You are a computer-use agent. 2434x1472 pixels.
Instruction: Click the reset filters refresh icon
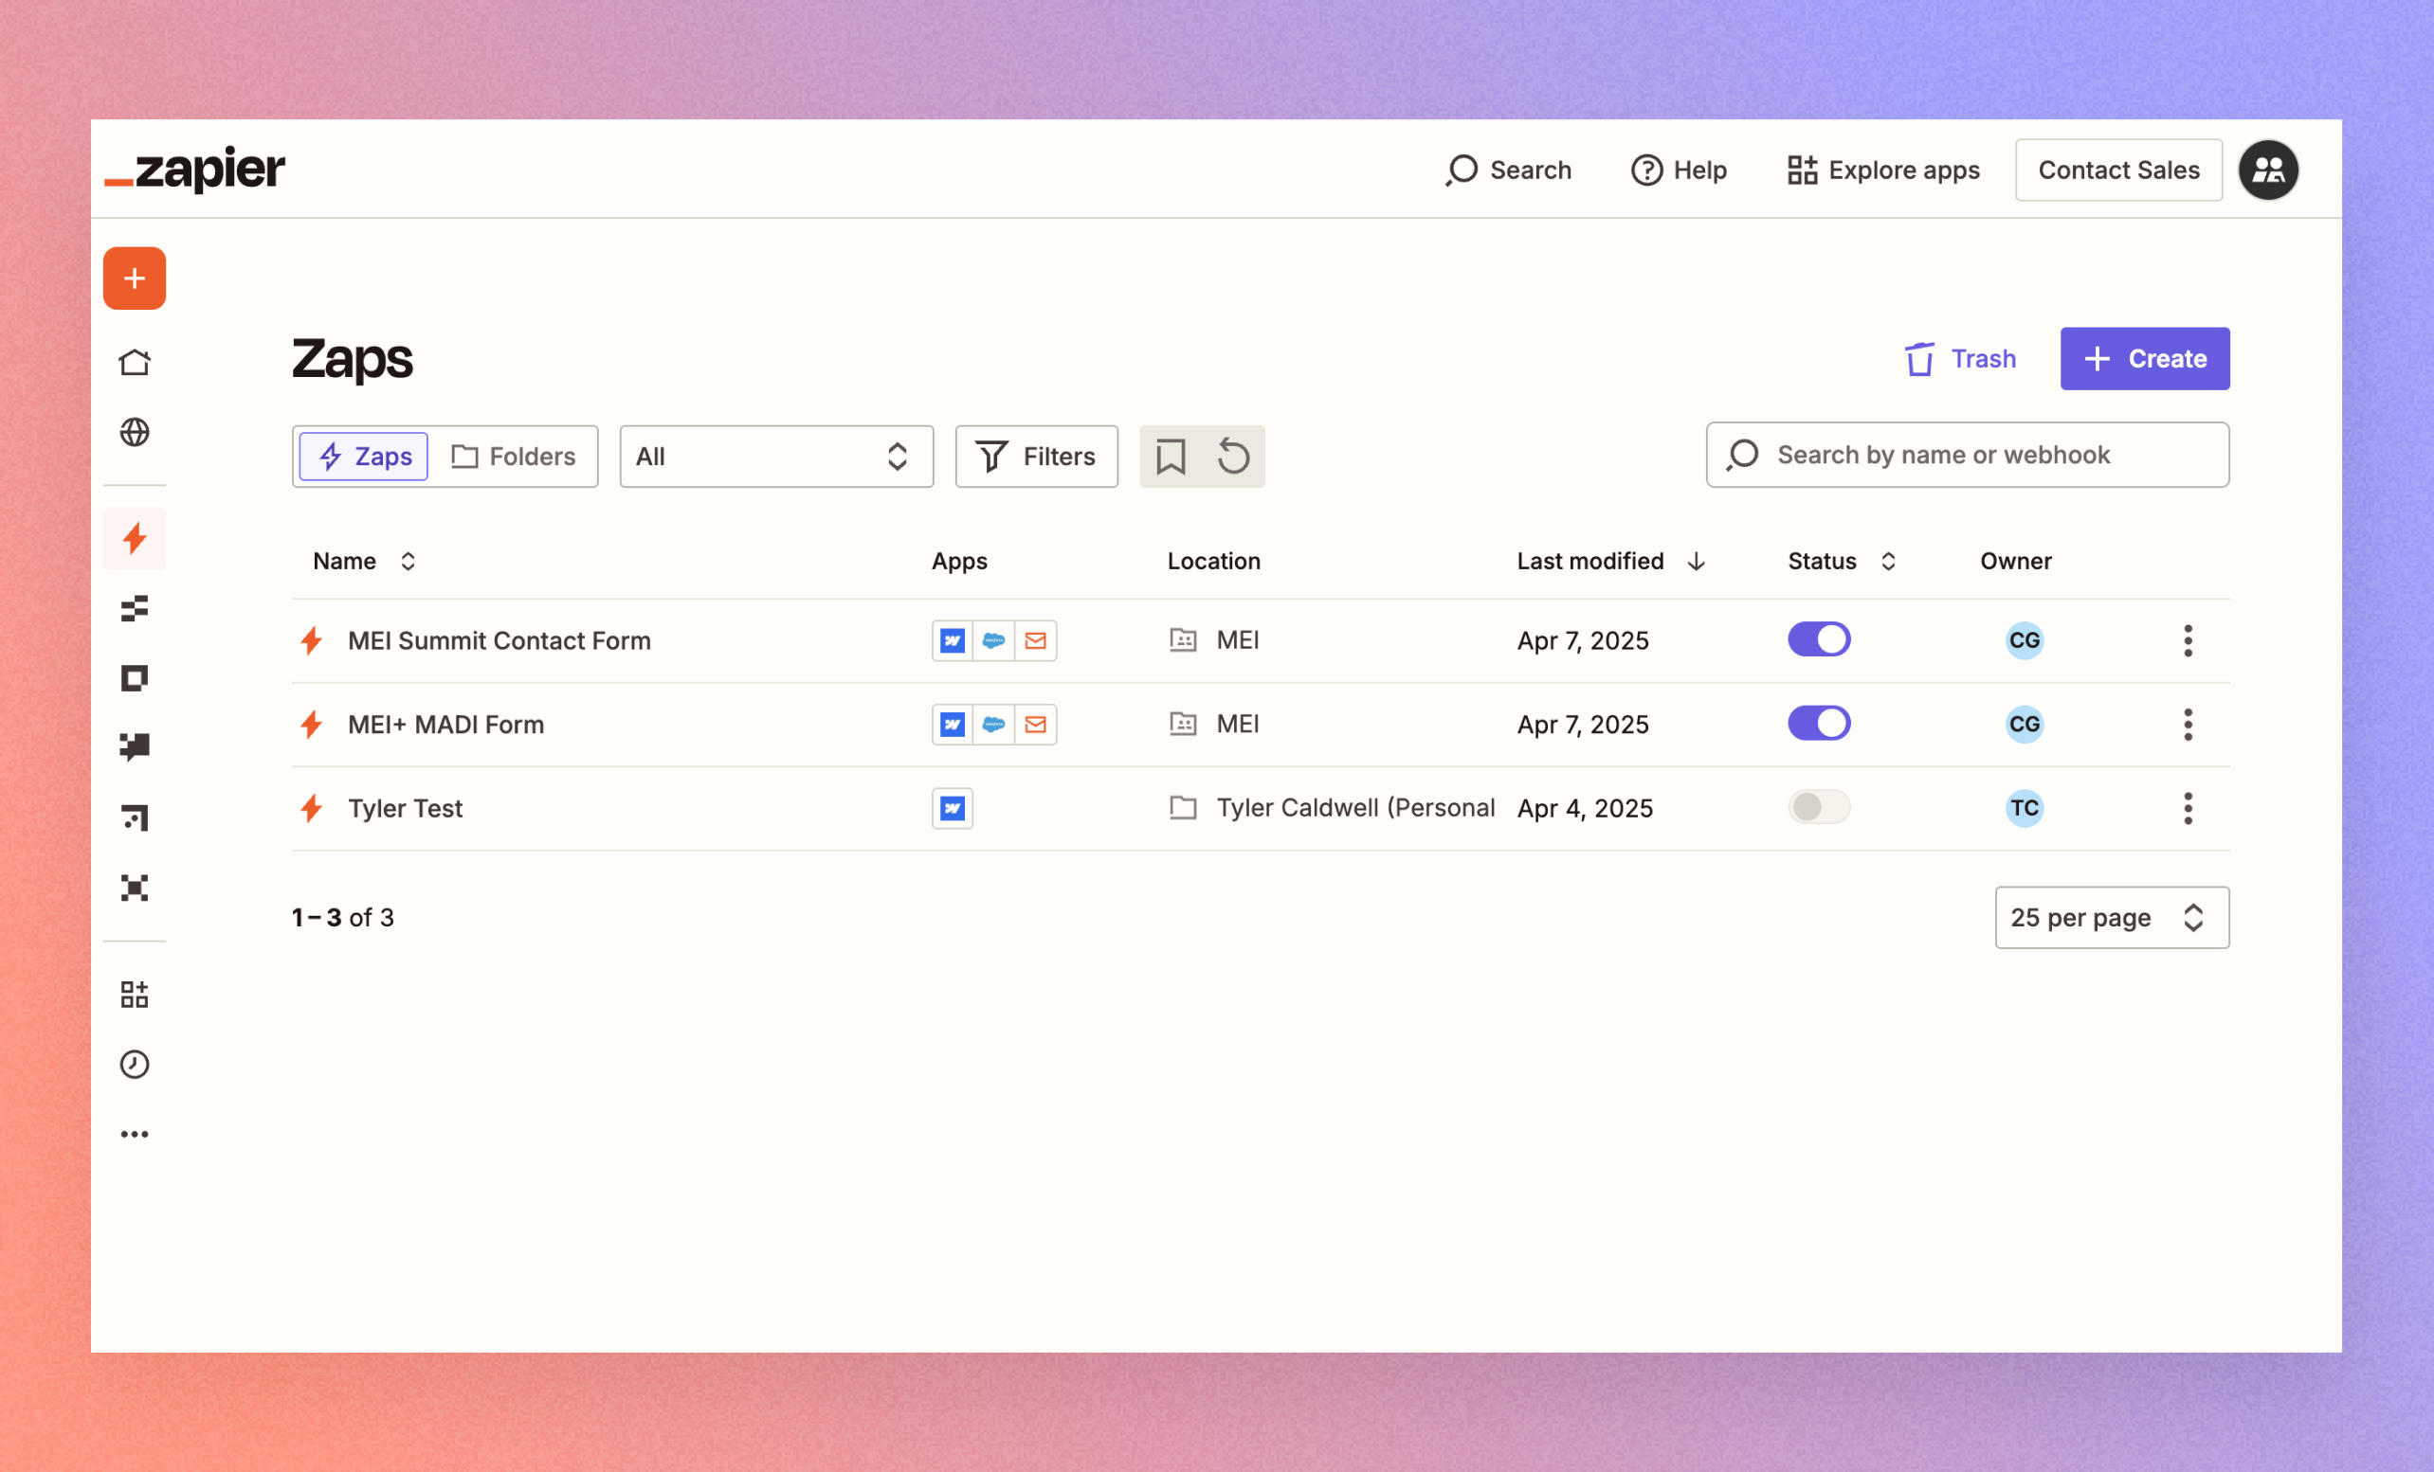pos(1233,457)
